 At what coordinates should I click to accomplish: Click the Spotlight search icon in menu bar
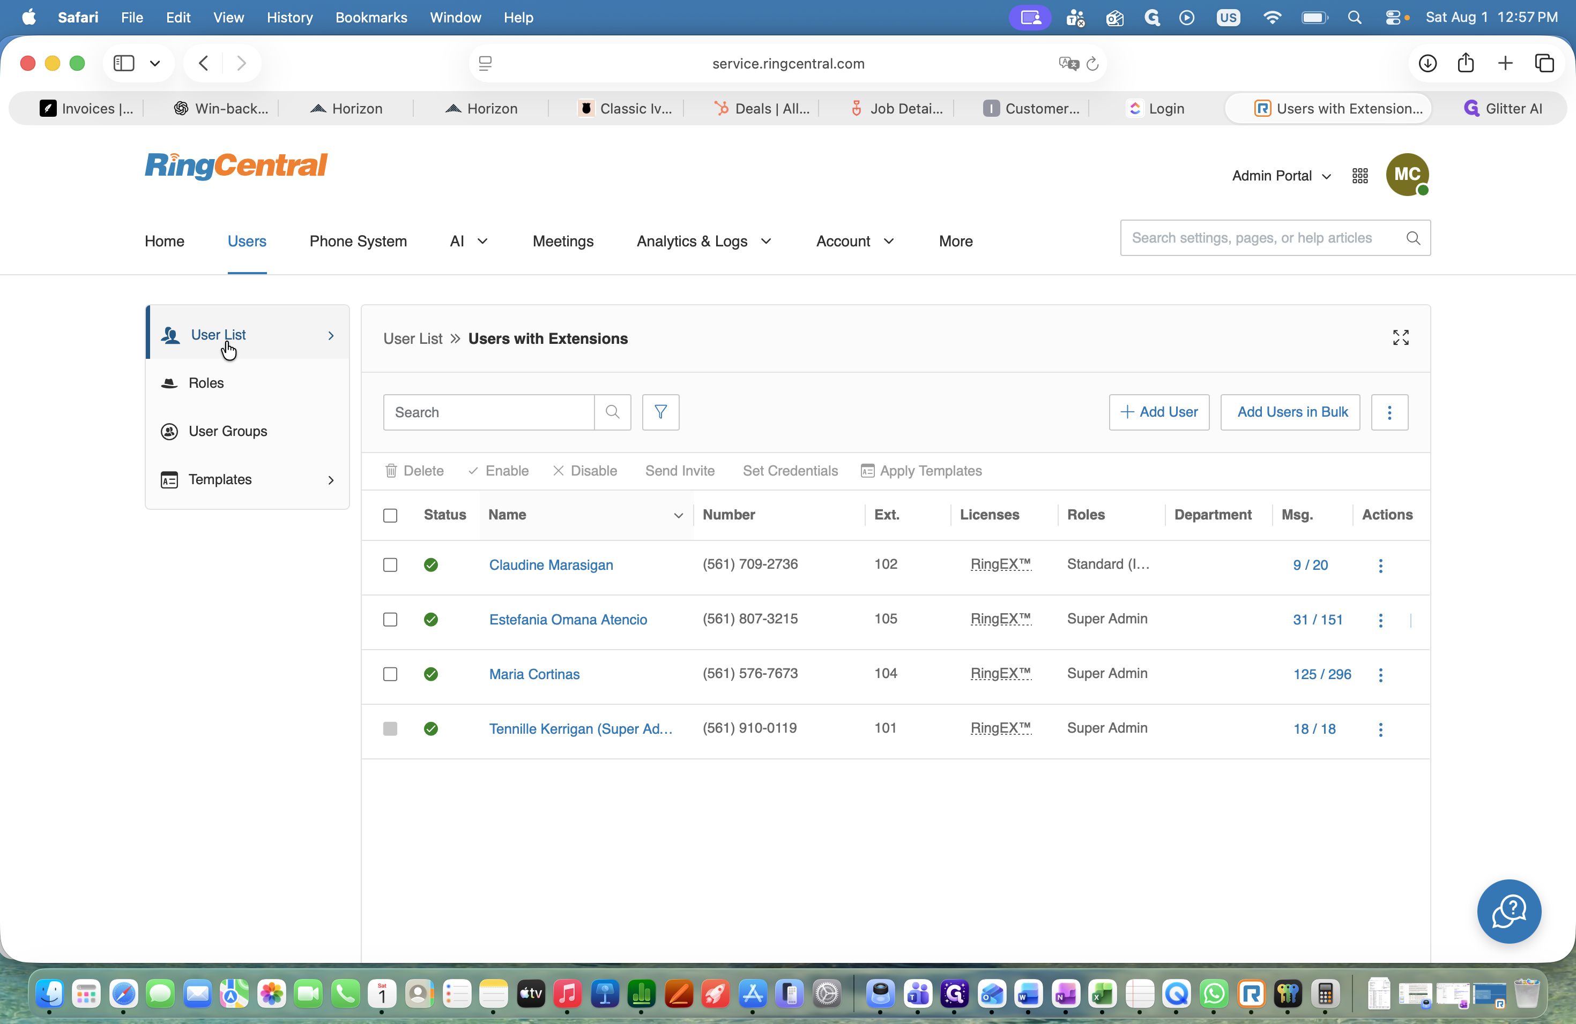1354,18
